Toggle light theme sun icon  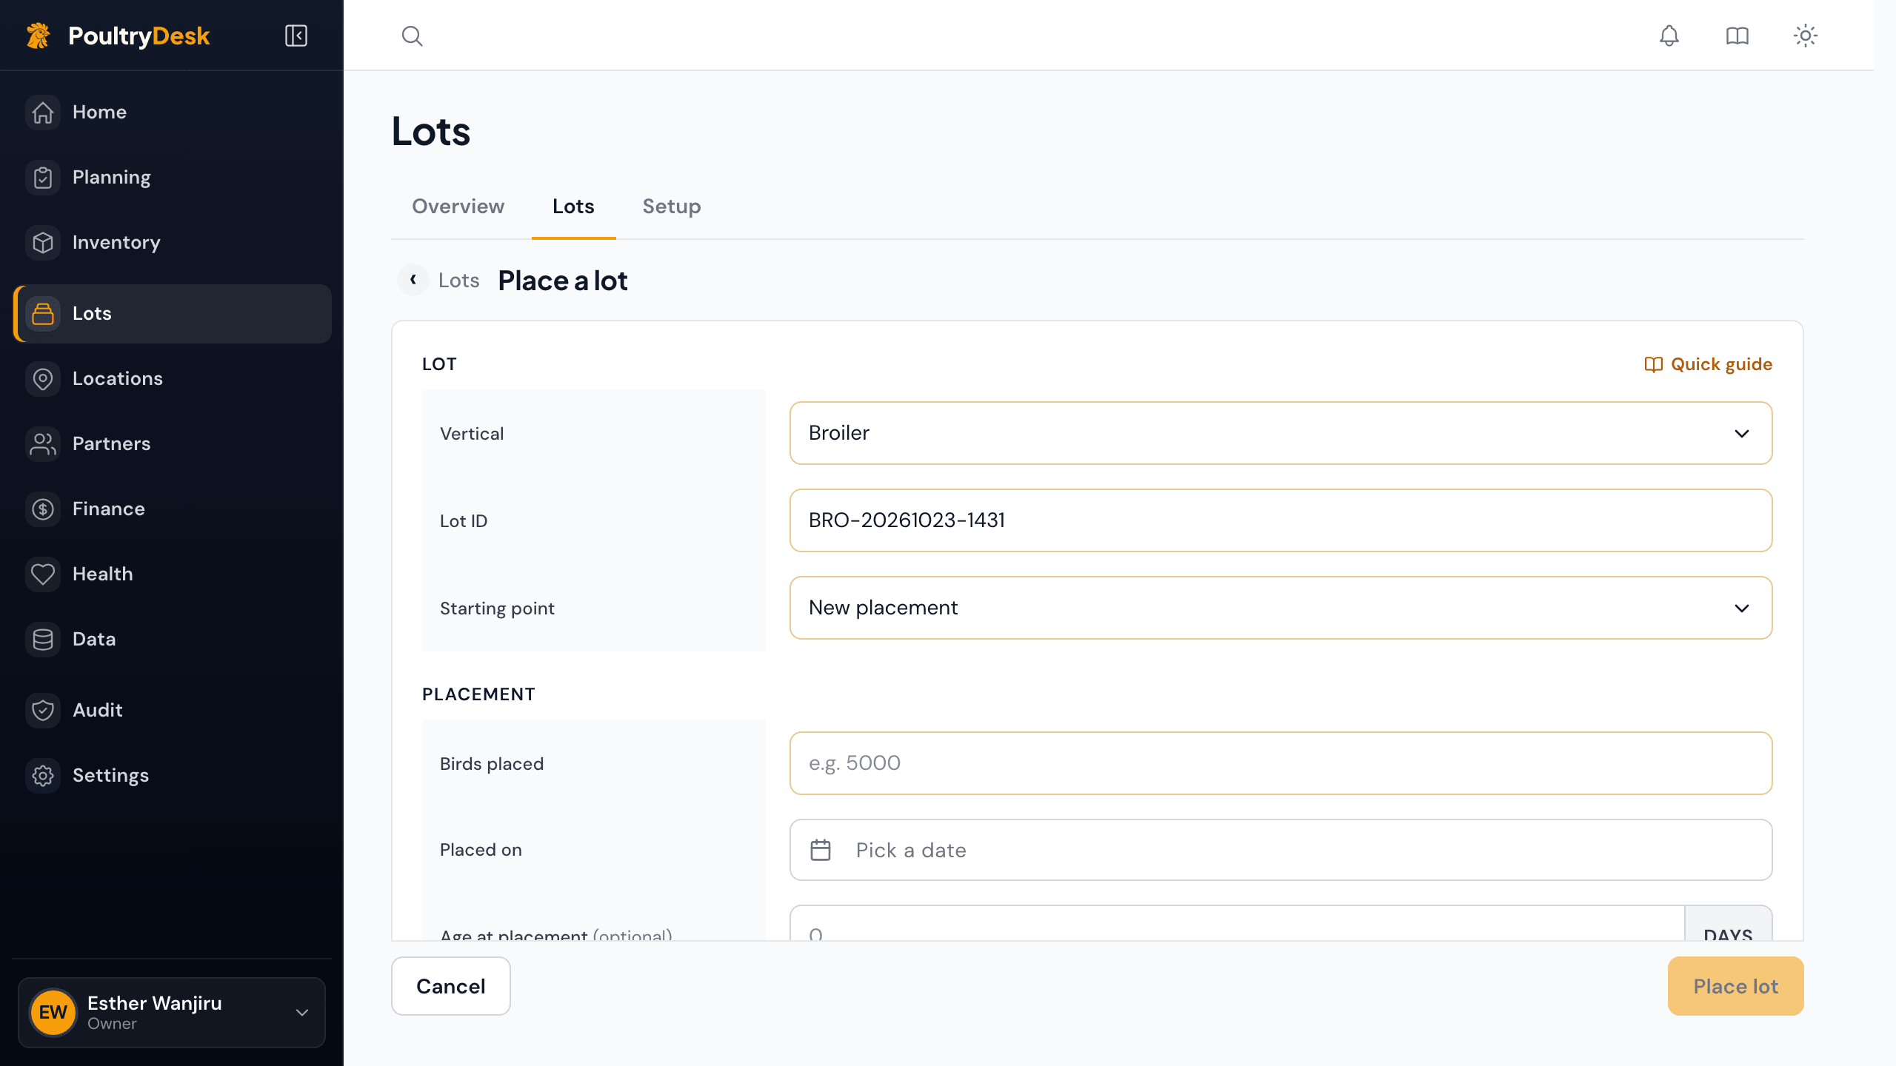(x=1806, y=36)
